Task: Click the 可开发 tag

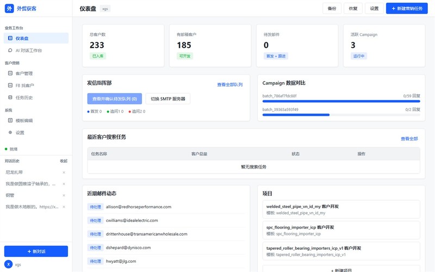Action: pyautogui.click(x=185, y=56)
